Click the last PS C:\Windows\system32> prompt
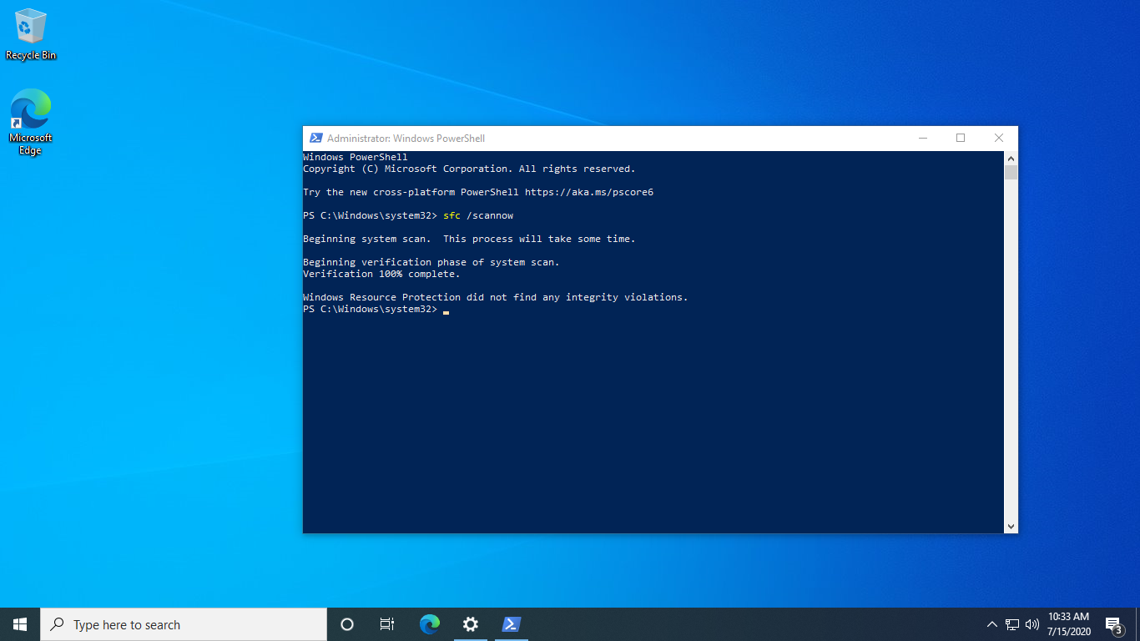This screenshot has height=641, width=1140. tap(370, 309)
